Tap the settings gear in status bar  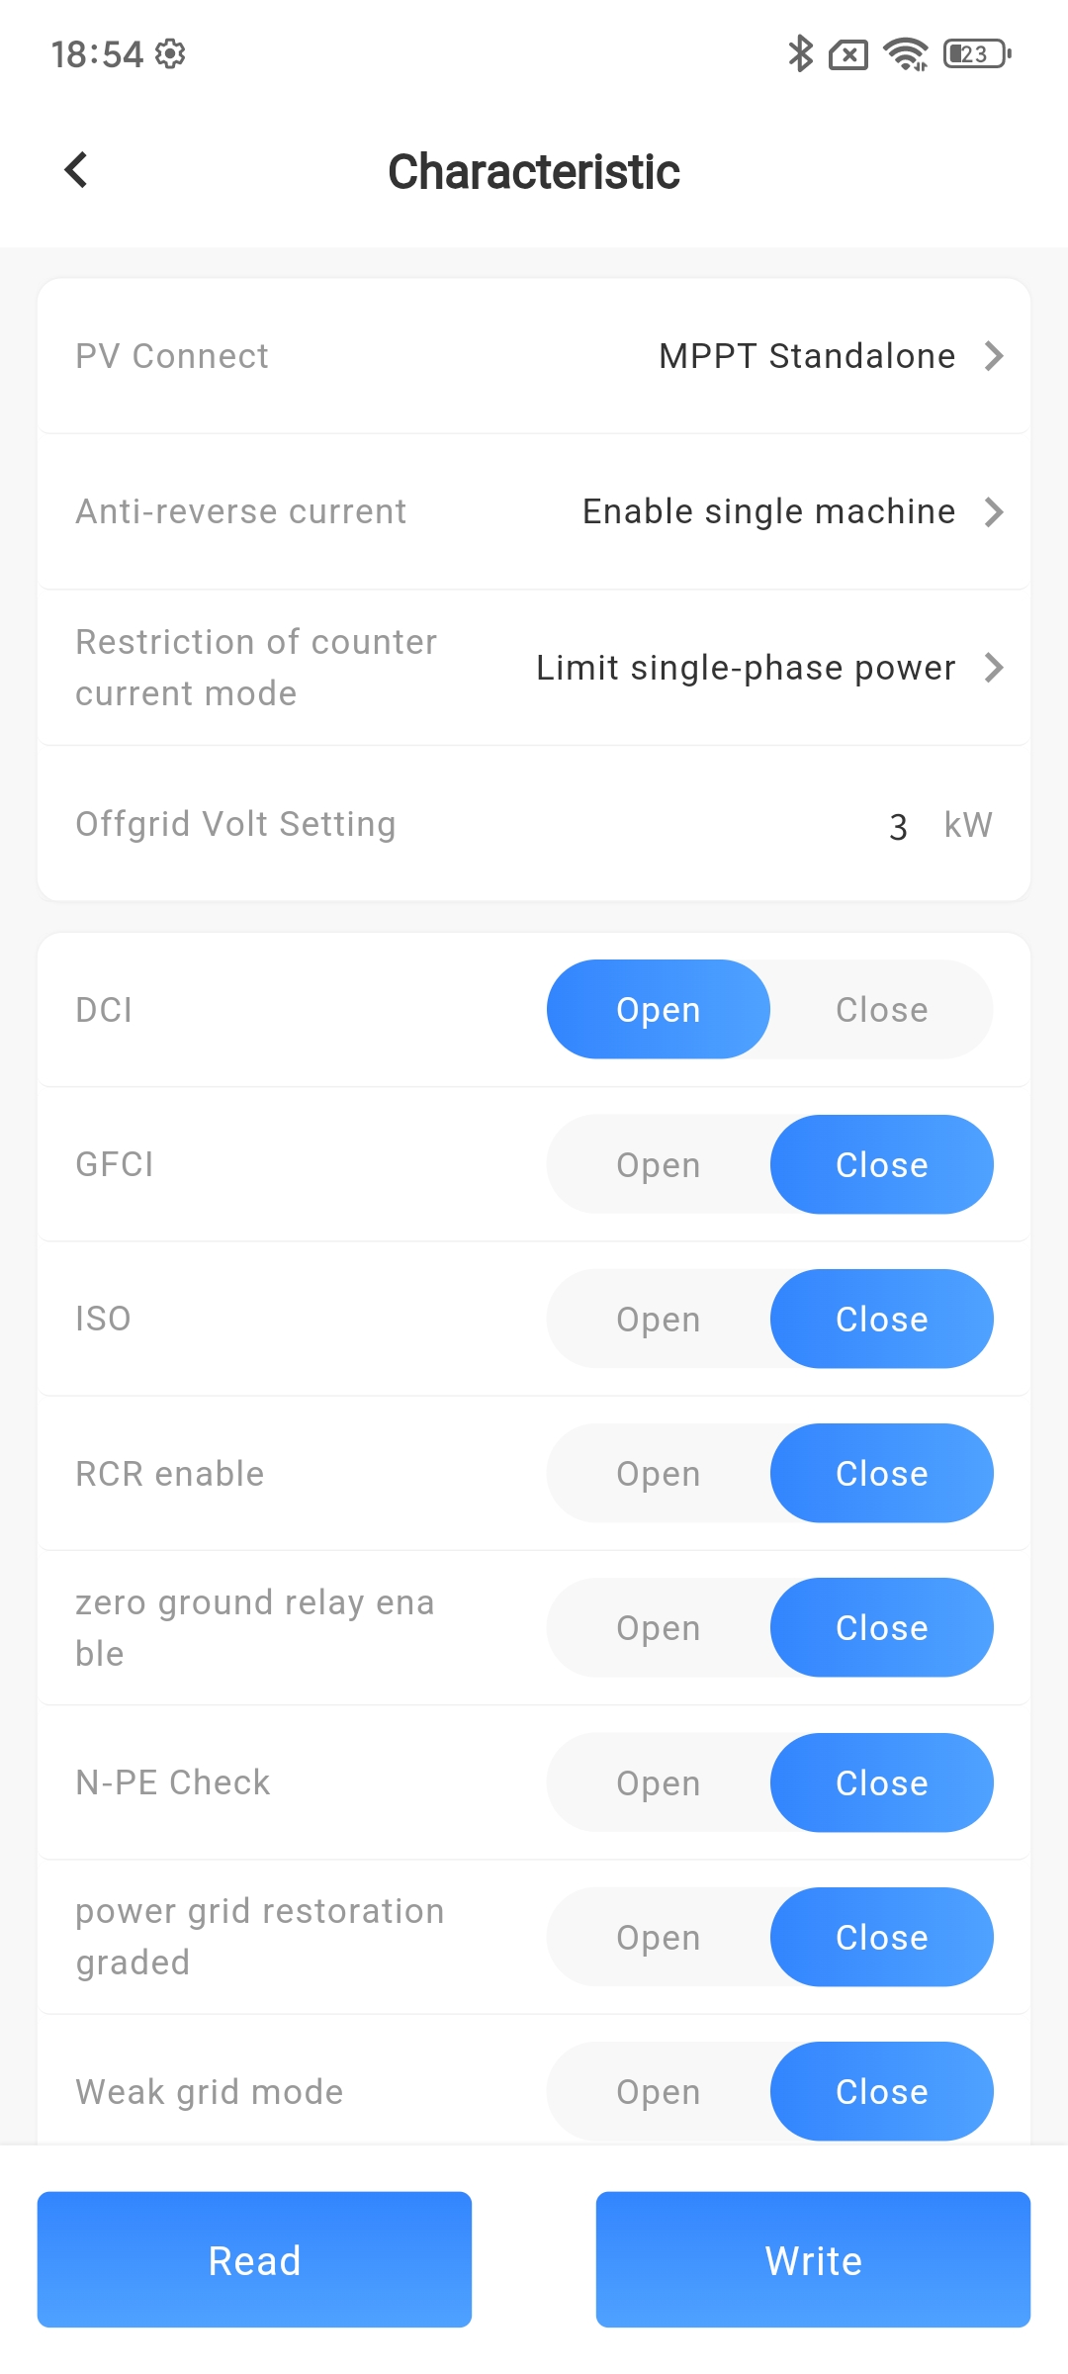[170, 53]
